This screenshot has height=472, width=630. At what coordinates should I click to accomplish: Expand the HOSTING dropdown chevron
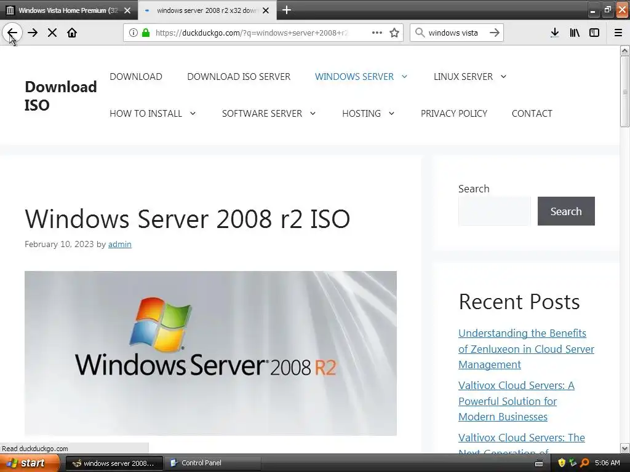391,114
